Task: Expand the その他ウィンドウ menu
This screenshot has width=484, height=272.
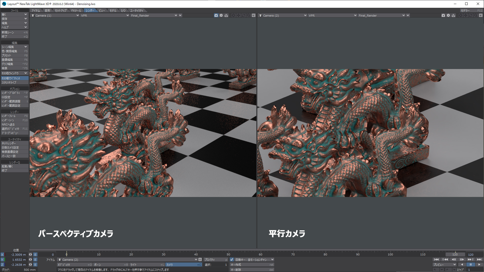Action: tap(15, 73)
